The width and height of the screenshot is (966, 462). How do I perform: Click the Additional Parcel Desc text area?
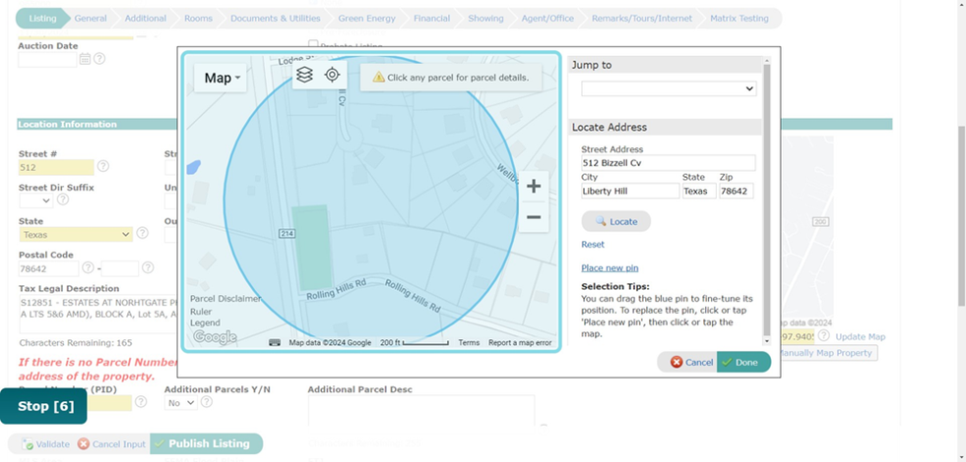coord(421,411)
